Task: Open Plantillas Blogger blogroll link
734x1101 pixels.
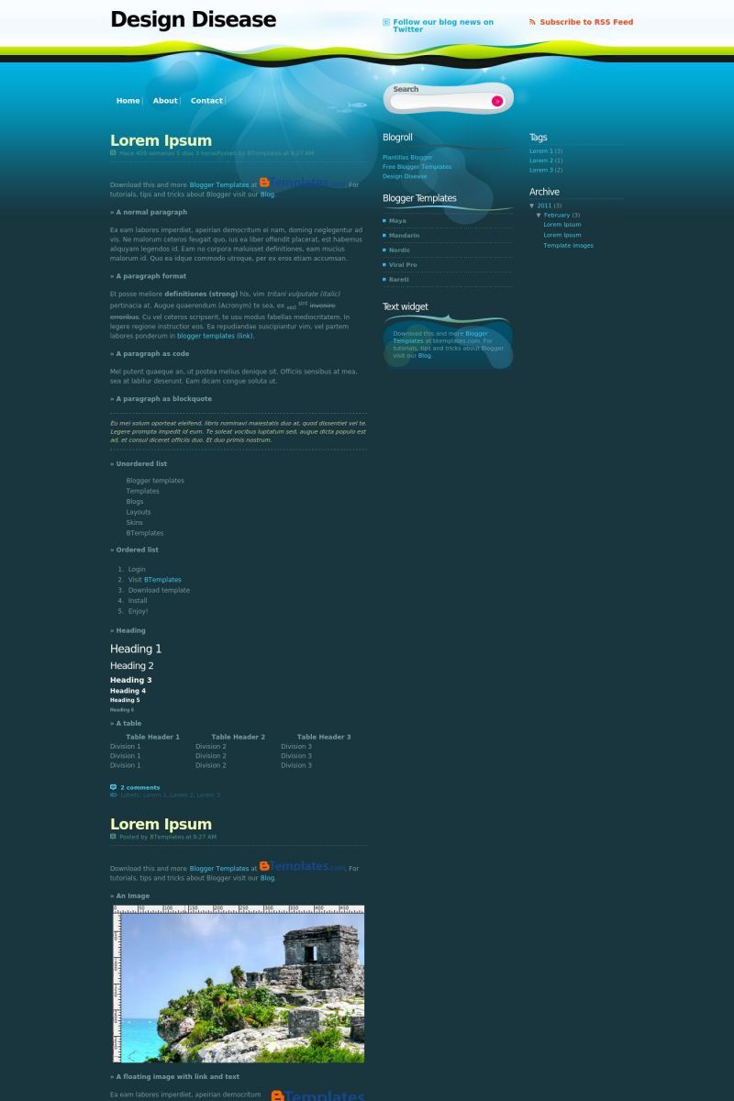Action: pos(407,157)
